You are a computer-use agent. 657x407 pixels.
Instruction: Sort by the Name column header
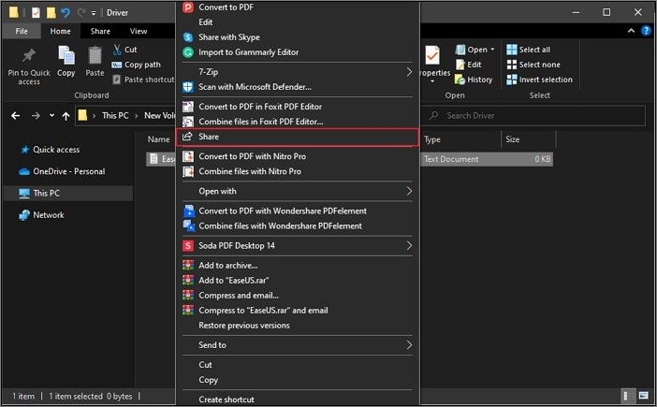tap(158, 139)
